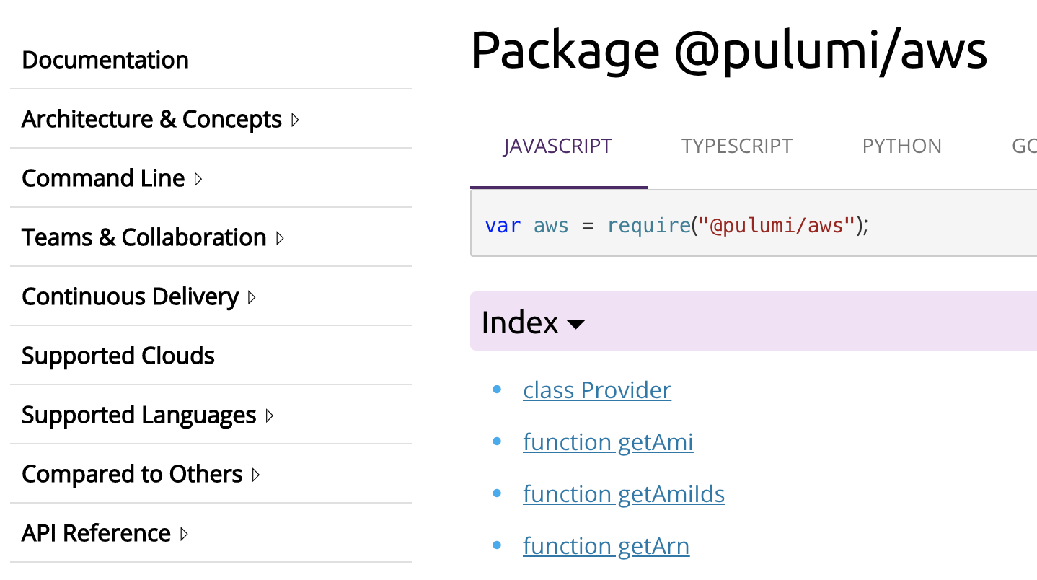Open the function getArn link

click(x=606, y=546)
